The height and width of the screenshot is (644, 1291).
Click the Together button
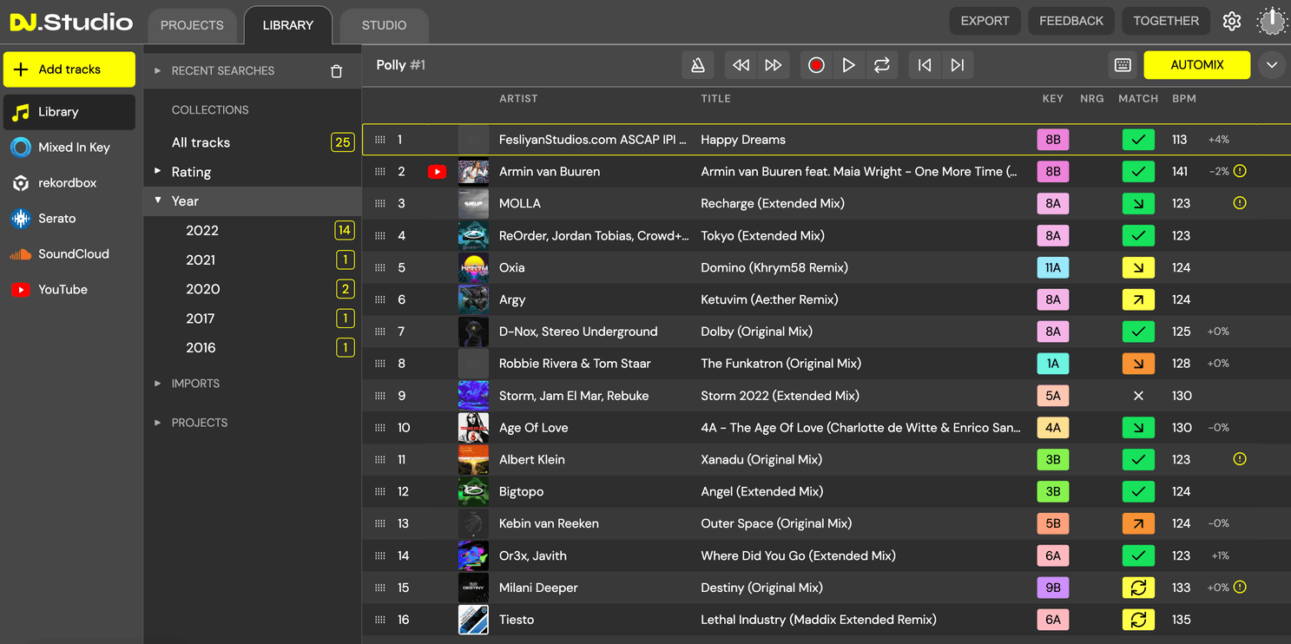point(1166,21)
